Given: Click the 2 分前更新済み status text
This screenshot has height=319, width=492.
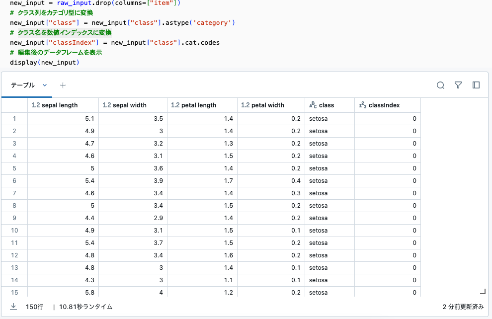Looking at the screenshot, I should 463,307.
